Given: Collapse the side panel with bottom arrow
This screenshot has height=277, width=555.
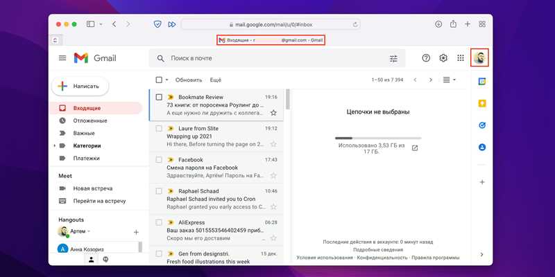Looking at the screenshot, I should click(x=481, y=254).
